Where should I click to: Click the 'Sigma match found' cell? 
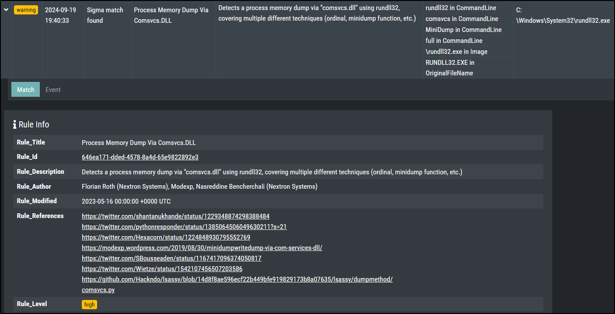click(x=105, y=15)
